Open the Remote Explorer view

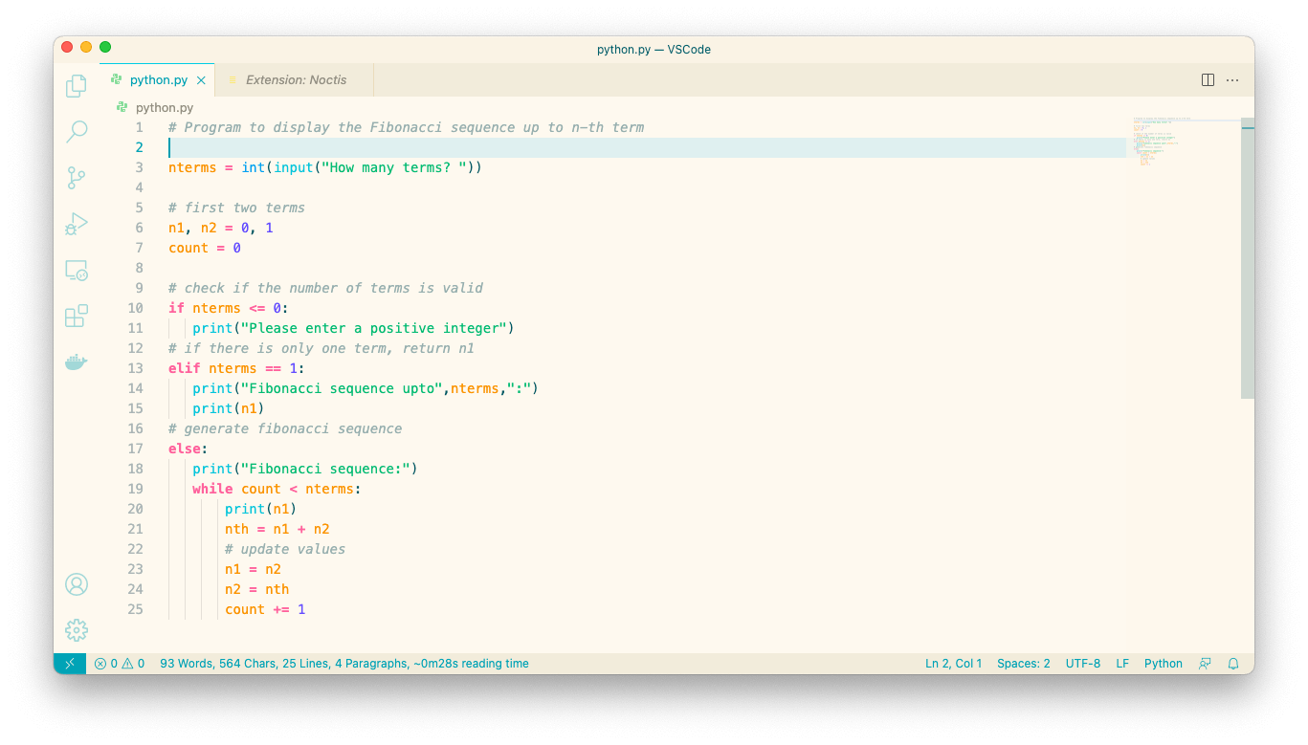pyautogui.click(x=77, y=271)
